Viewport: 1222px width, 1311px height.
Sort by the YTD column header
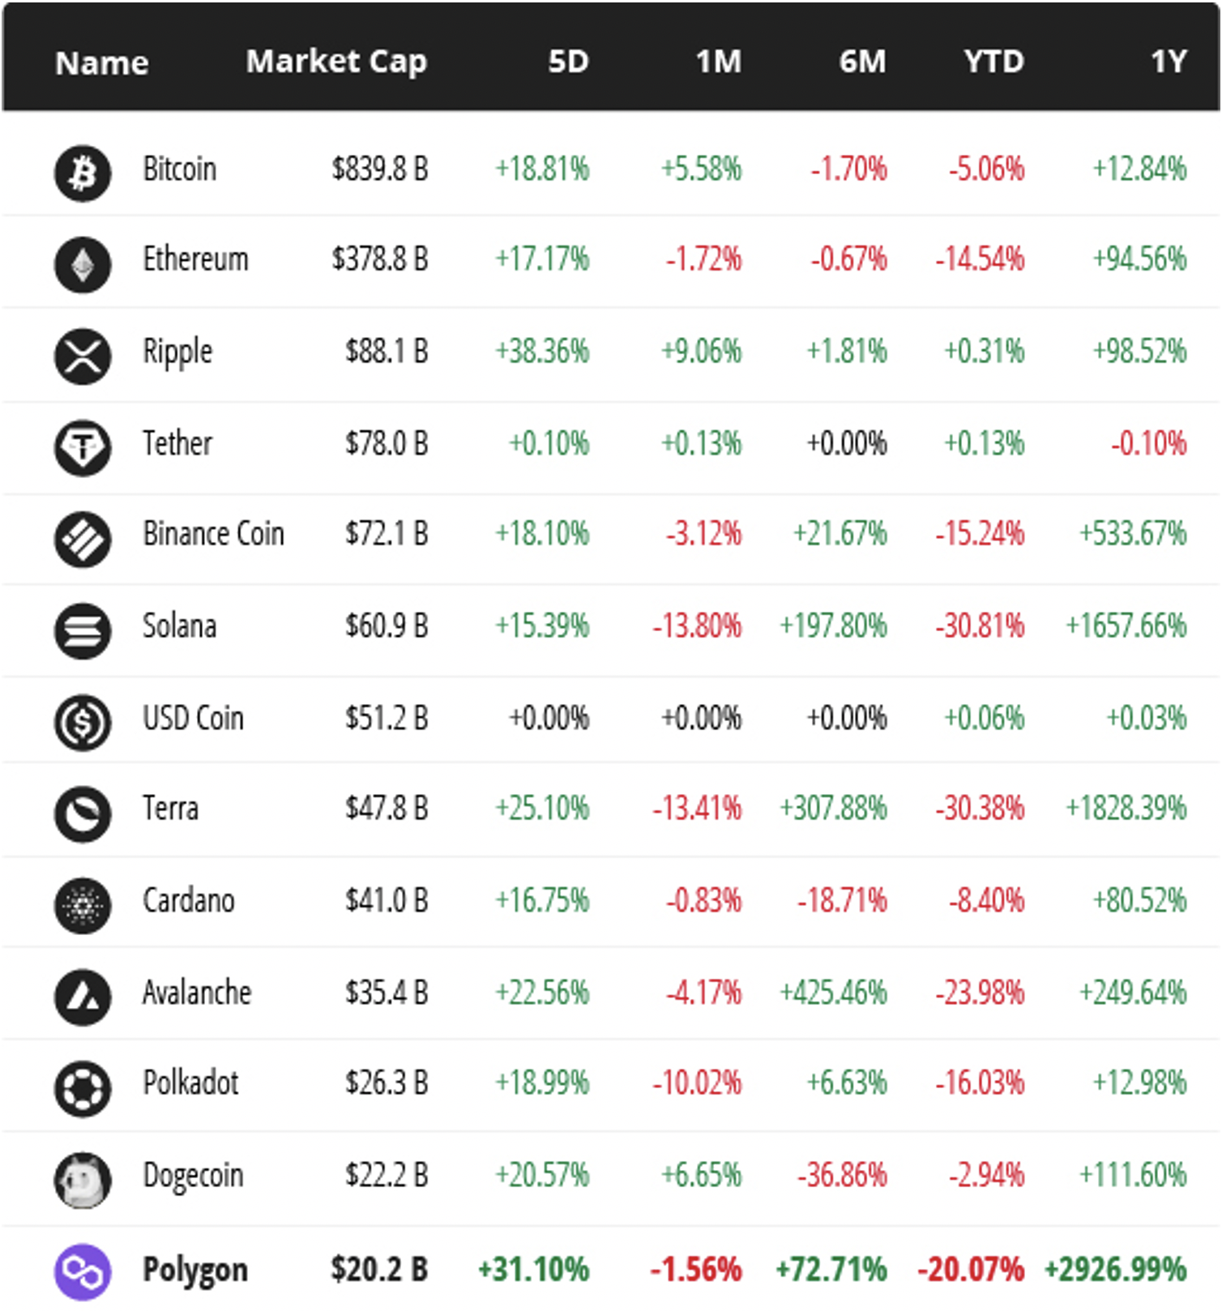993,62
